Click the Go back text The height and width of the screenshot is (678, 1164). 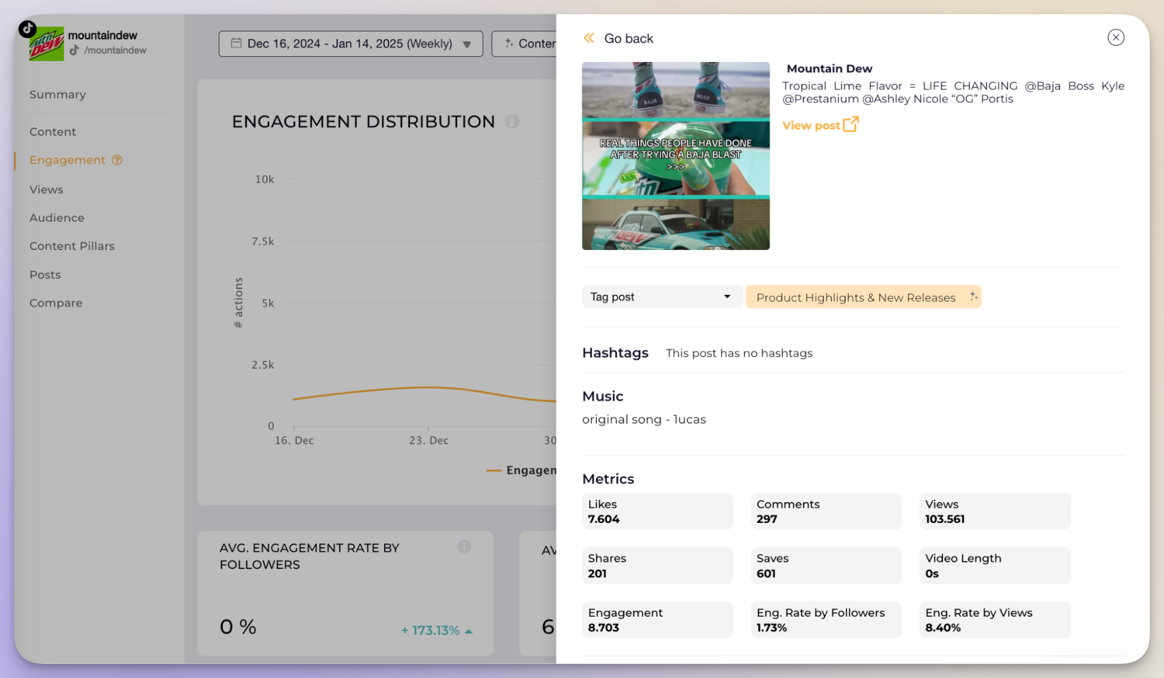coord(628,39)
